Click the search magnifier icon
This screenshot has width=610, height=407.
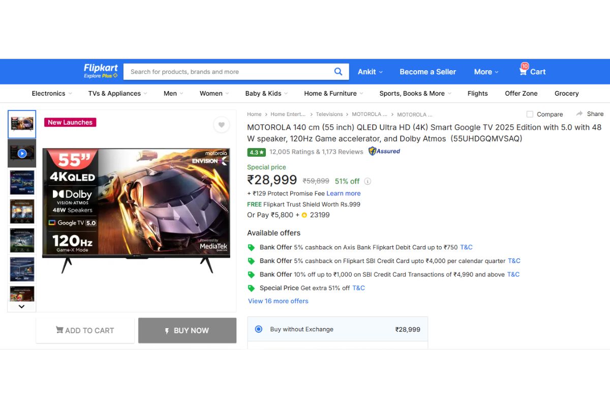(338, 71)
